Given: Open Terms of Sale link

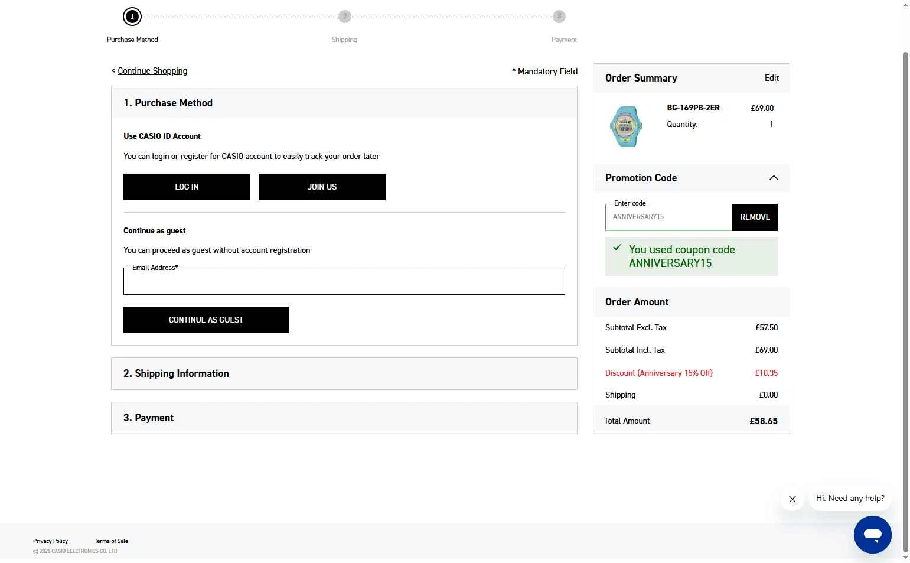Looking at the screenshot, I should (x=111, y=541).
